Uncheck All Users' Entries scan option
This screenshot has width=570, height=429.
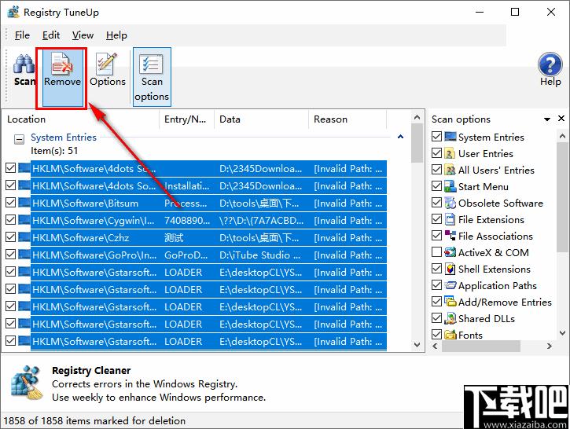click(x=436, y=170)
